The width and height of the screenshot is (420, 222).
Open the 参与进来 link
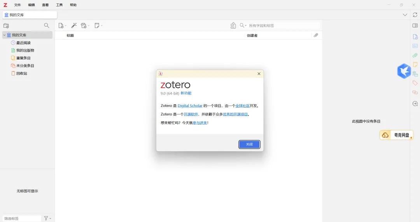coord(200,123)
